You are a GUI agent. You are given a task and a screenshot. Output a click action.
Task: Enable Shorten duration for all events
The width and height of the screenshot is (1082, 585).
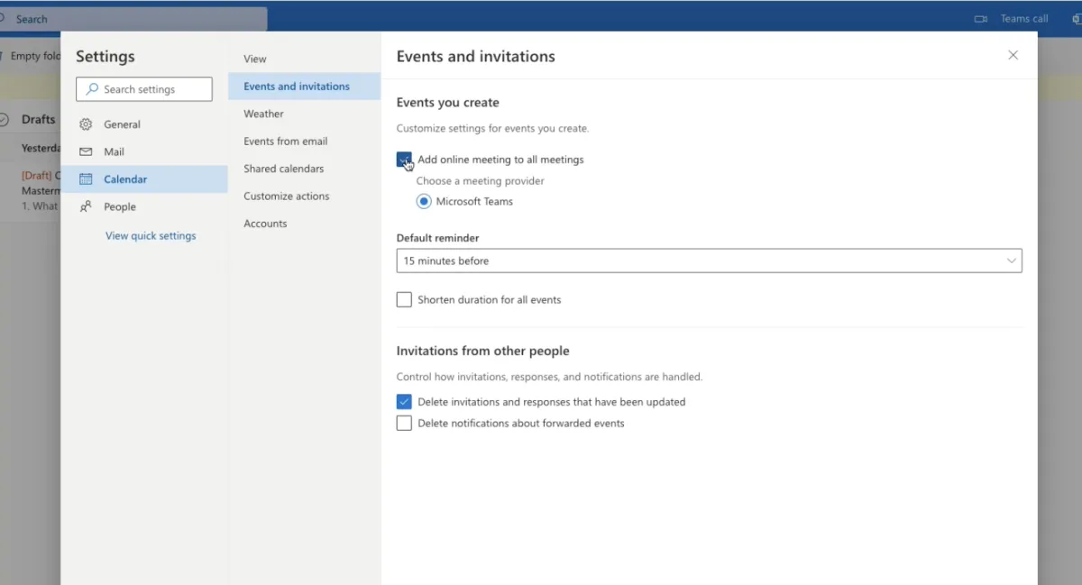coord(404,299)
